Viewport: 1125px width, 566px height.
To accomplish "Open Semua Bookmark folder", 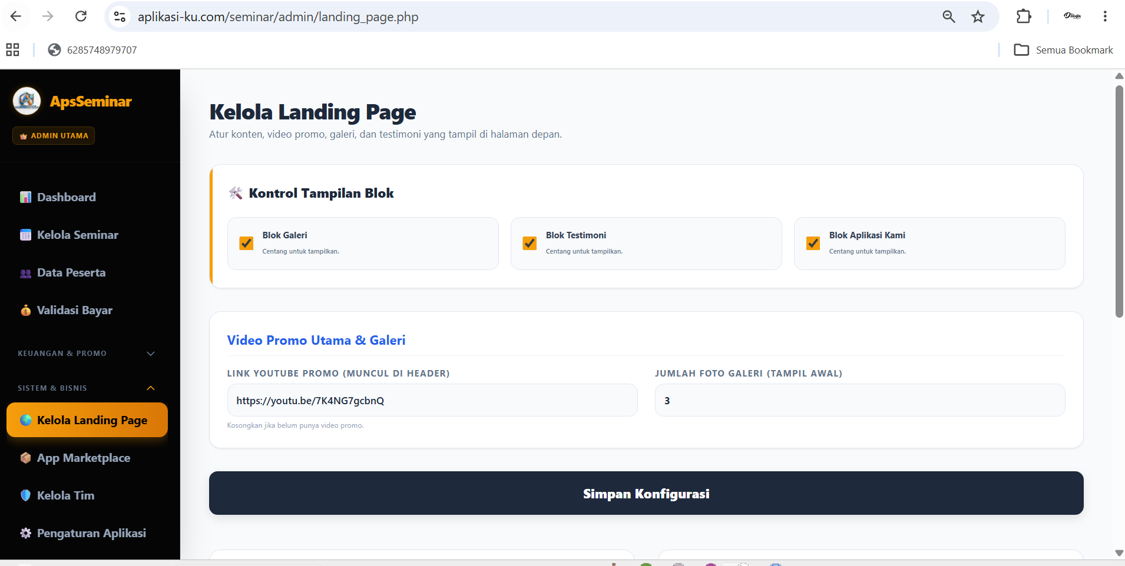I will pos(1063,50).
